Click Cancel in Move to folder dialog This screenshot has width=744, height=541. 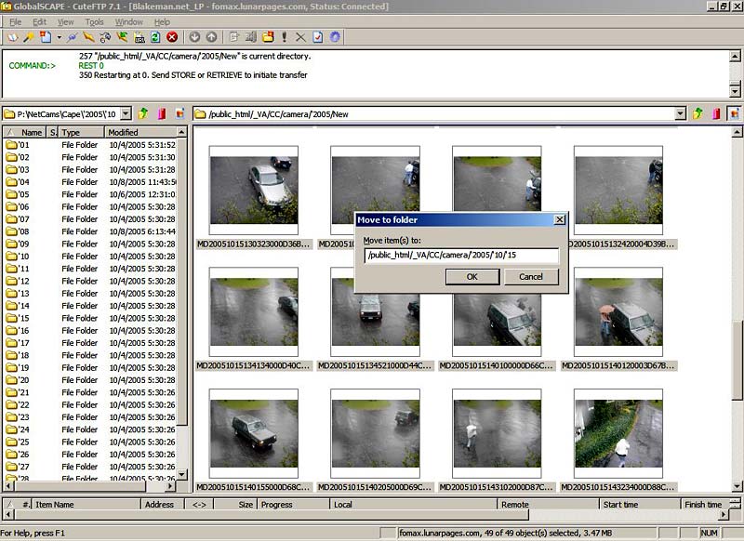[x=530, y=276]
